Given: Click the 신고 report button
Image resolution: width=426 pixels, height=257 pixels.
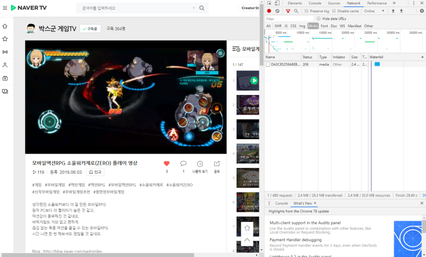Looking at the screenshot, I should (95, 172).
